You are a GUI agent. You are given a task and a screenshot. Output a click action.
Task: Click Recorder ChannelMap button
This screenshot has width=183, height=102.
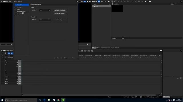[x=60, y=20]
